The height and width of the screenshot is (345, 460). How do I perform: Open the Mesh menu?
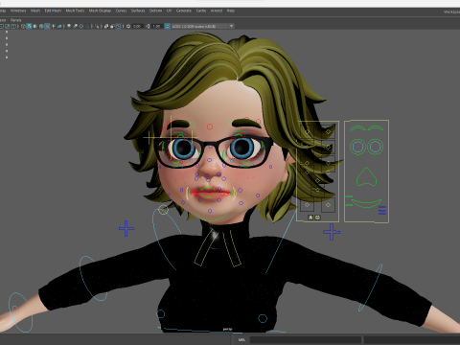[35, 11]
